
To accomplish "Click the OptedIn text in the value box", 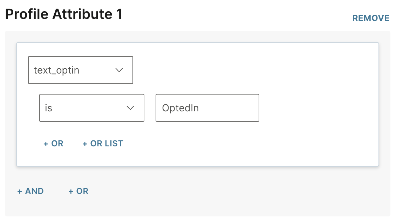I will point(180,108).
